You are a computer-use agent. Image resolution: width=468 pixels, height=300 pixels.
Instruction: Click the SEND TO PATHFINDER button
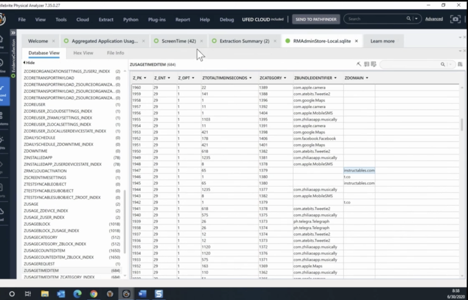pyautogui.click(x=316, y=19)
